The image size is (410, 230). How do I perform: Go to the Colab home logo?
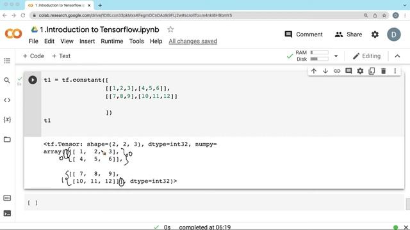pyautogui.click(x=13, y=34)
